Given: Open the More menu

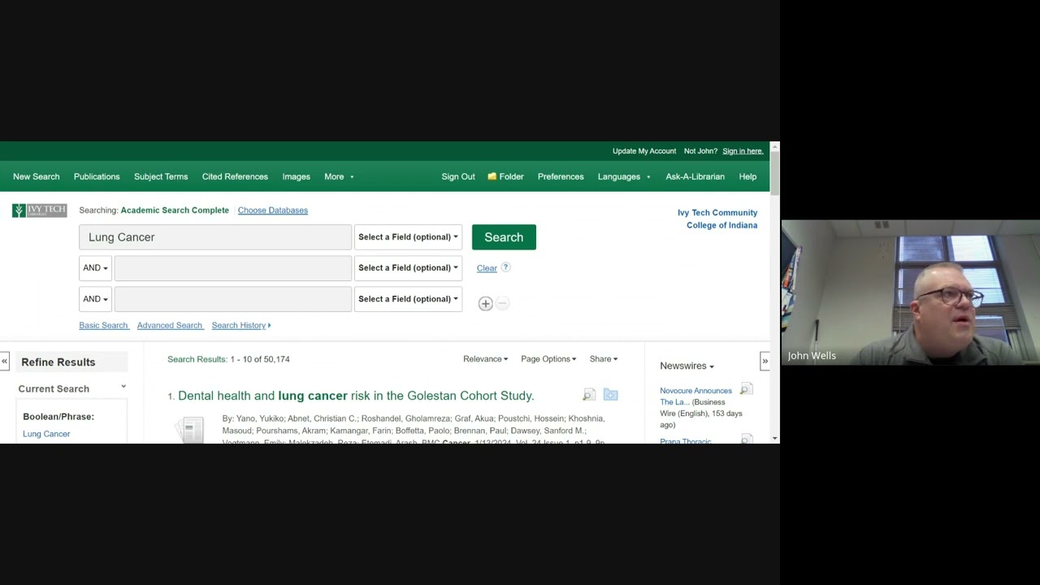Looking at the screenshot, I should pyautogui.click(x=339, y=176).
